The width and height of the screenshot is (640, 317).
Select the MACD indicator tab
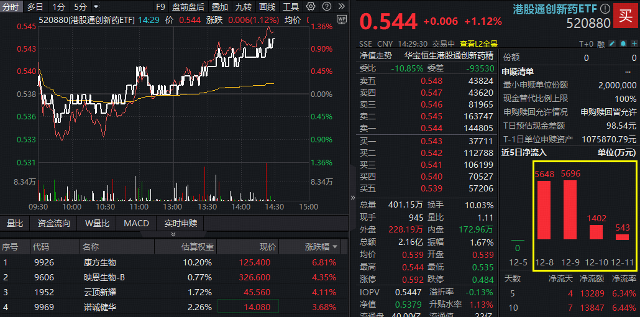[x=136, y=223]
